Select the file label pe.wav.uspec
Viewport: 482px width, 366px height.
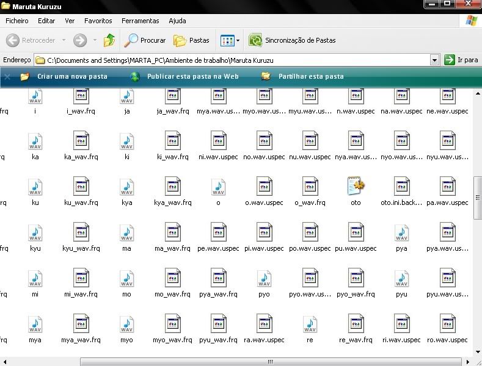coord(218,248)
